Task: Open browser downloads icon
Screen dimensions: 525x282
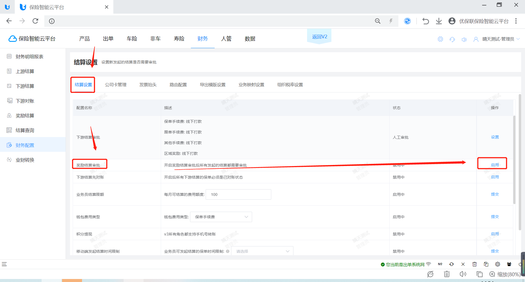Action: 439,21
